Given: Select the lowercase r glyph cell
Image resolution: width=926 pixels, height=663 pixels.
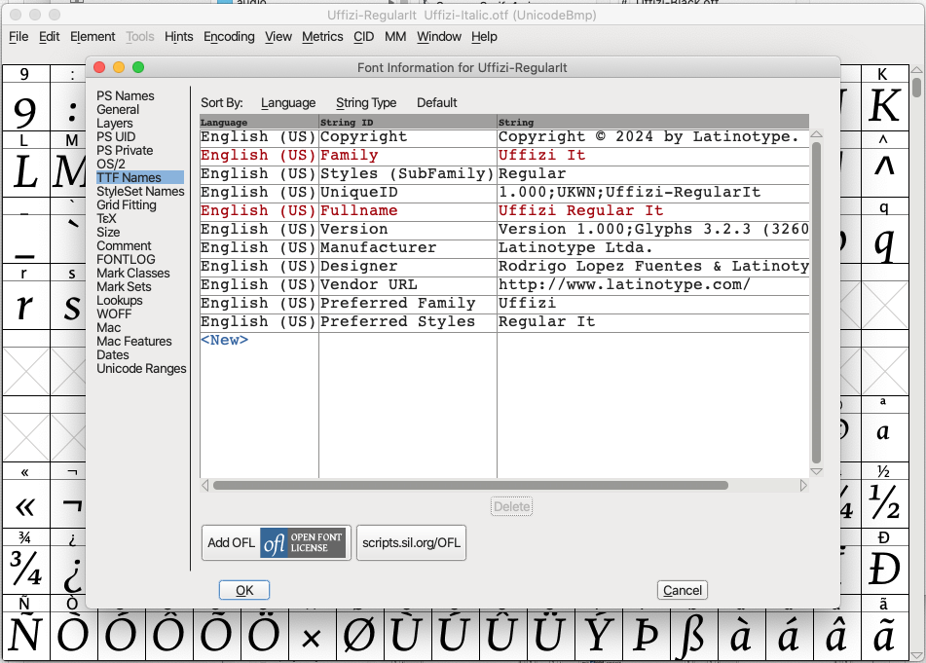Looking at the screenshot, I should (26, 306).
